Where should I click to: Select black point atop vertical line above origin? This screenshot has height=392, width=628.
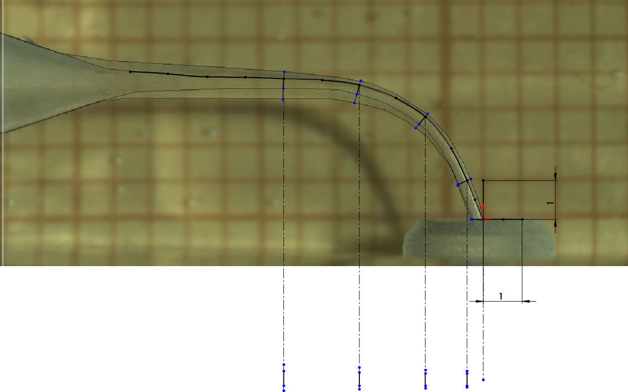483,181
